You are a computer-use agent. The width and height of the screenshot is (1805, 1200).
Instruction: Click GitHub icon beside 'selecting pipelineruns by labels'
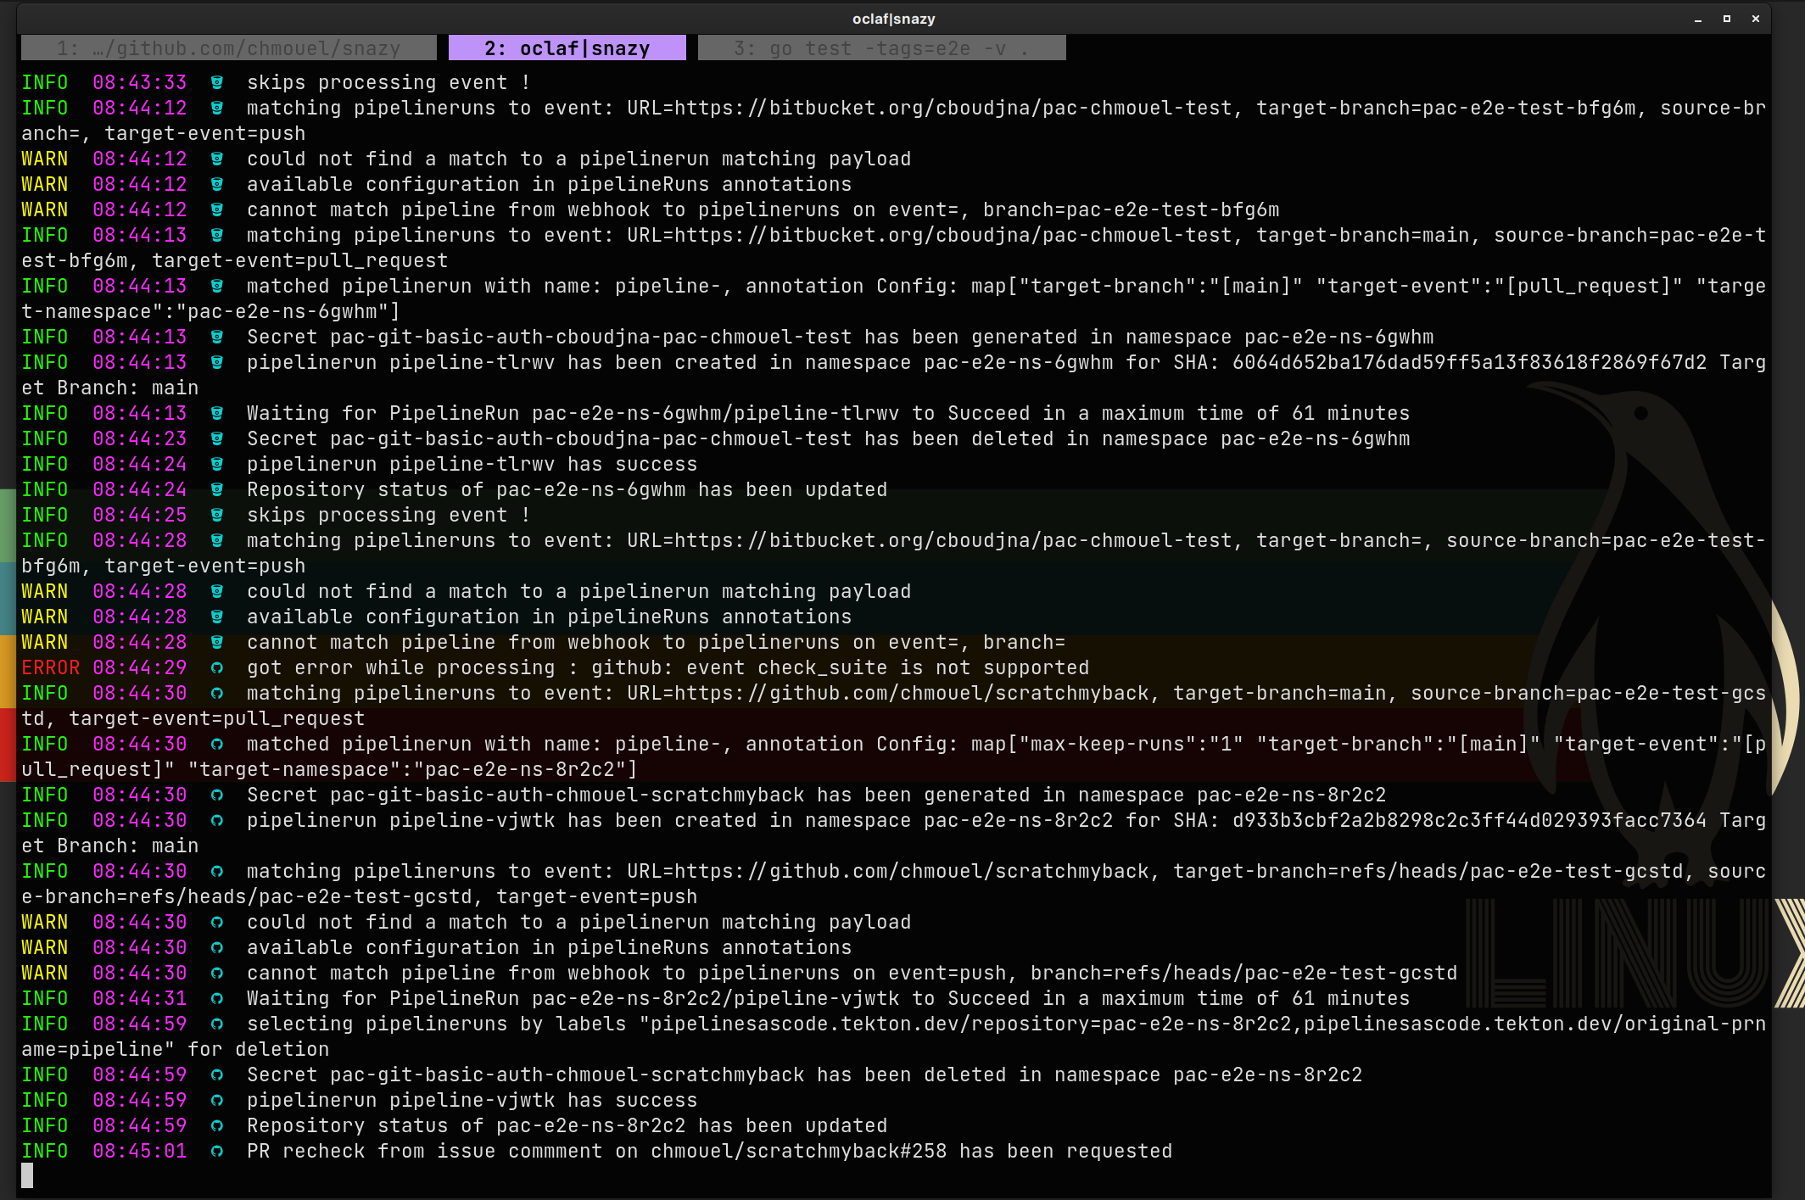217,1024
